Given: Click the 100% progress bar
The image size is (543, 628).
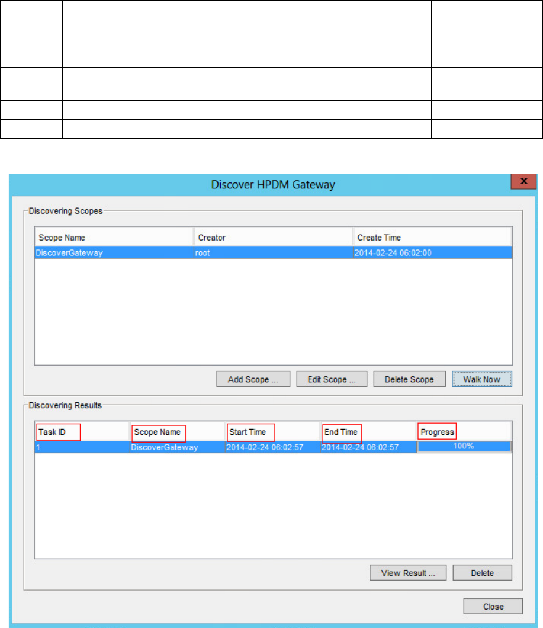Looking at the screenshot, I should click(x=464, y=447).
